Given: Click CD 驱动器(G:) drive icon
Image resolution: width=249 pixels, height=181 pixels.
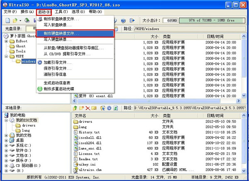Looking at the screenshot, I should (12, 166).
